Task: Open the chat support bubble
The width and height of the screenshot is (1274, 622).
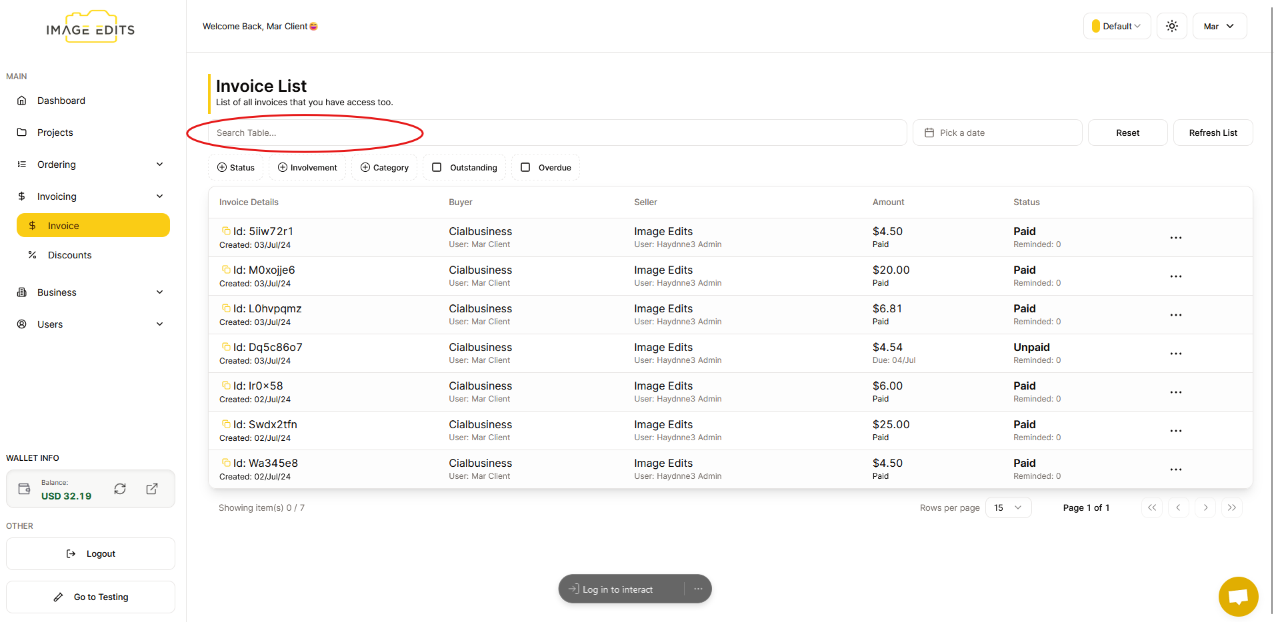Action: (1238, 596)
